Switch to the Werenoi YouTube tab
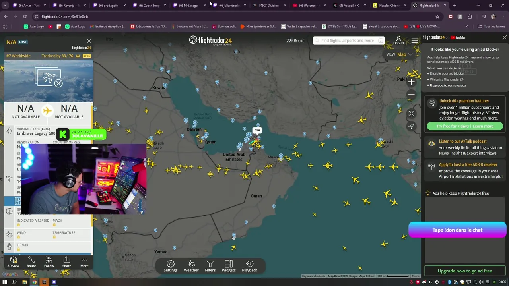This screenshot has width=509, height=286. 309,6
